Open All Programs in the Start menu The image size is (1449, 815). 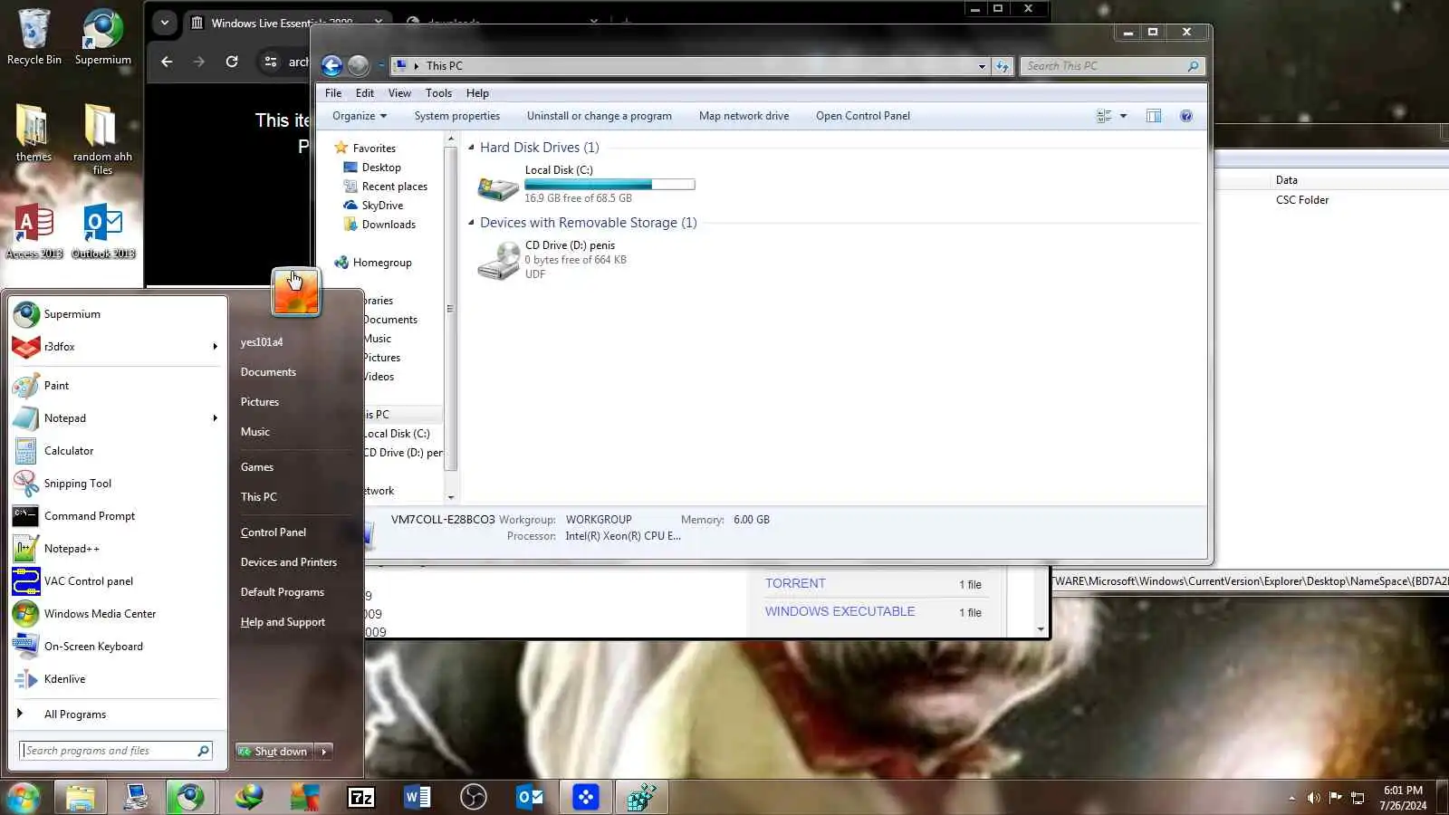click(118, 714)
